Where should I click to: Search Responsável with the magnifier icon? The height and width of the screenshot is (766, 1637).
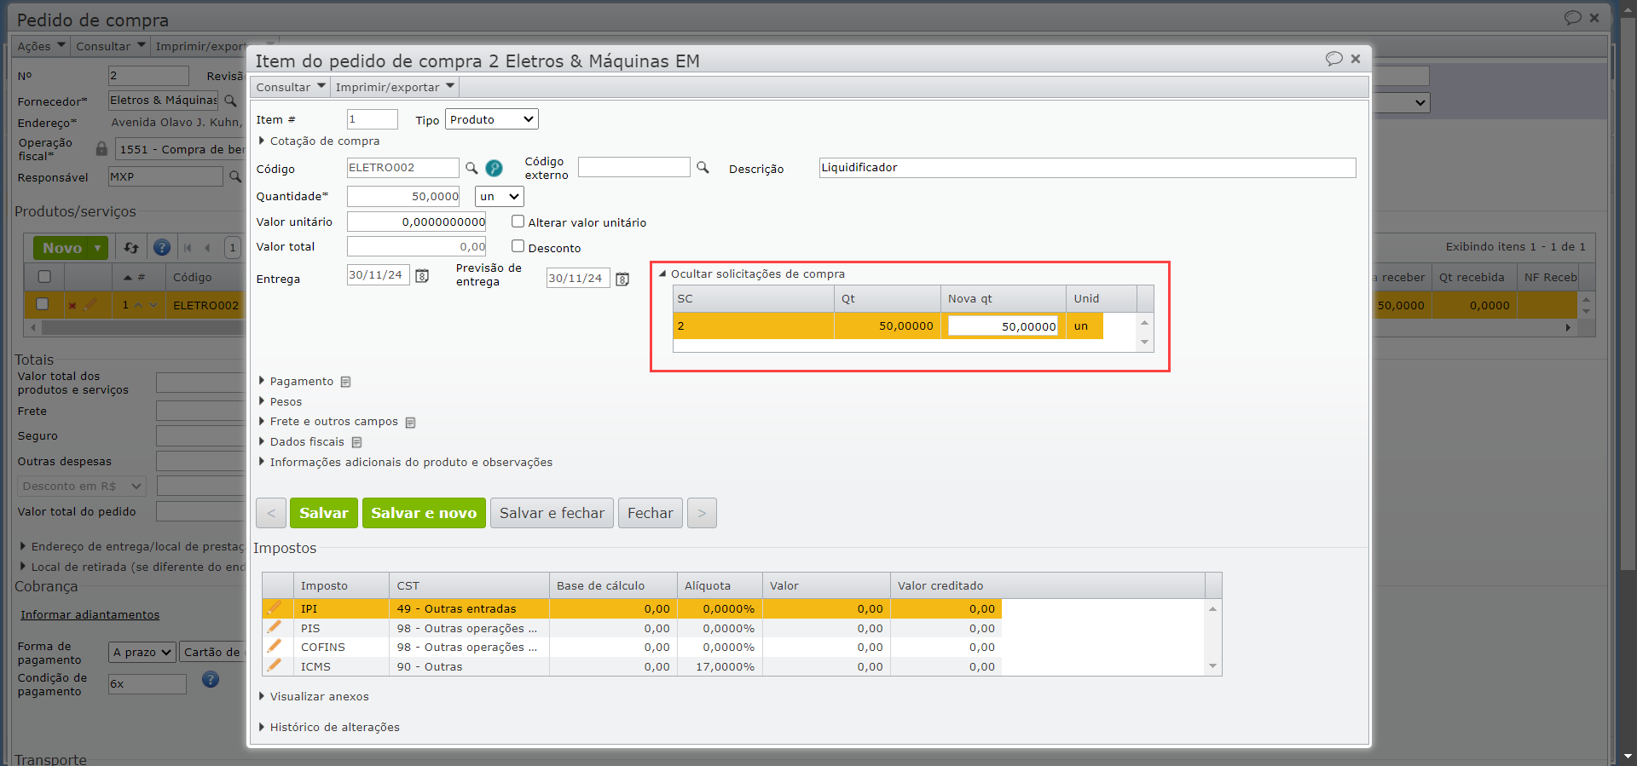235,176
